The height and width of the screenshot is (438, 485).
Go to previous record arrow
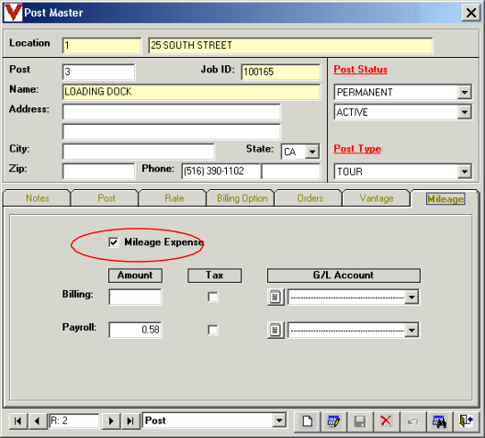[37, 421]
